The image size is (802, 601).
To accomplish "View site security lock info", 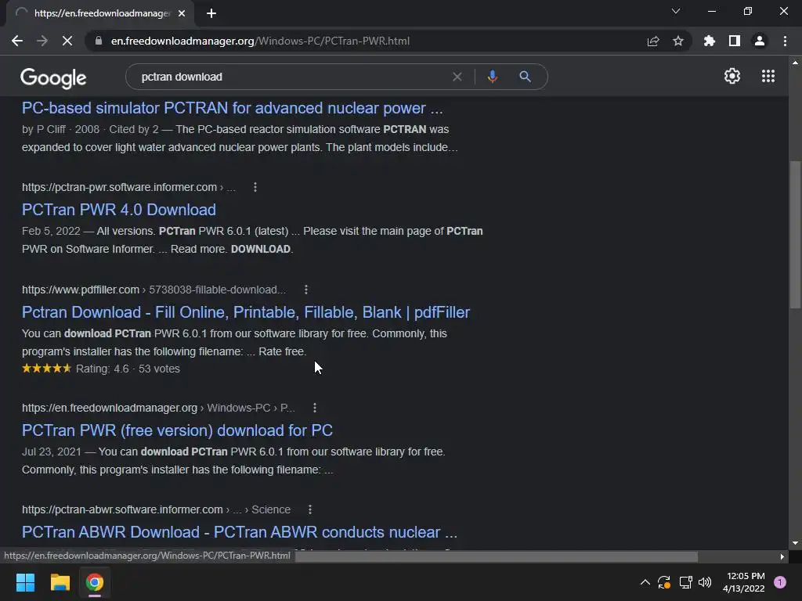I will pos(99,41).
